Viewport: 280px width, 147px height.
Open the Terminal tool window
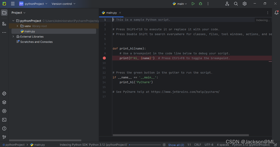pyautogui.click(x=4, y=120)
